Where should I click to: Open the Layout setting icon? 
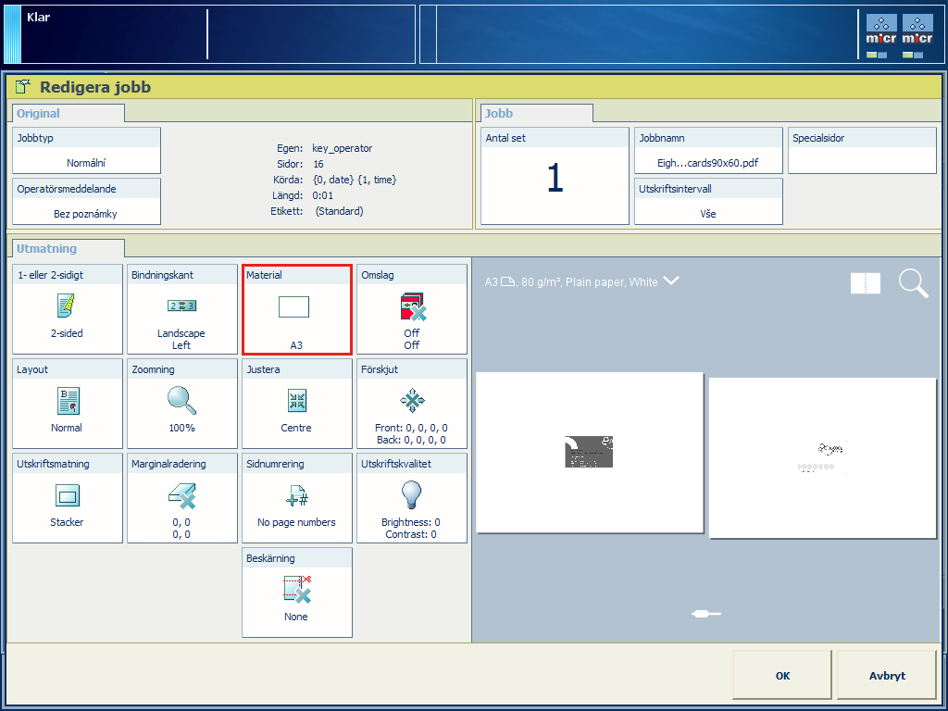coord(67,401)
